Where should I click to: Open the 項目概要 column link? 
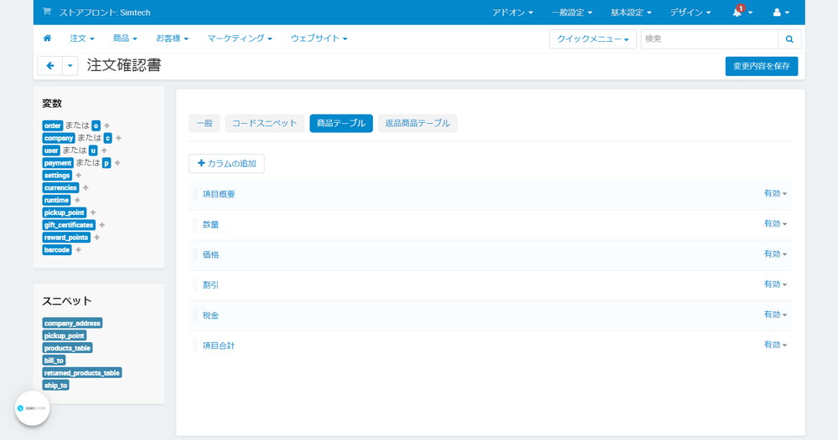[219, 194]
